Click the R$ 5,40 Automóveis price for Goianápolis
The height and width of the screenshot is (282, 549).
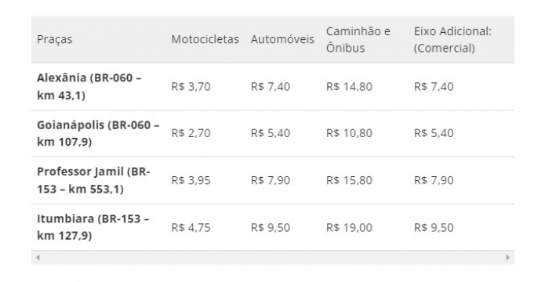tap(271, 133)
